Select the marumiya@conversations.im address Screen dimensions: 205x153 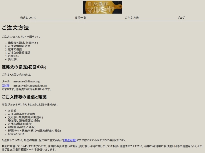30,85
